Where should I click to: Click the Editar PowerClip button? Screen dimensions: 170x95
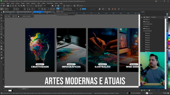[8, 16]
